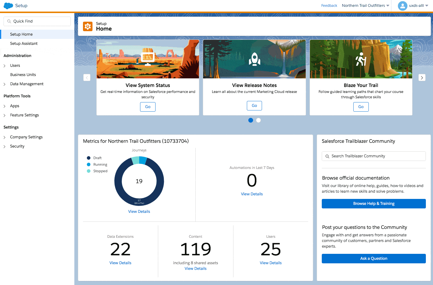The image size is (433, 285).
Task: Click Automations in Last 7 Days zero value
Action: pos(252,180)
